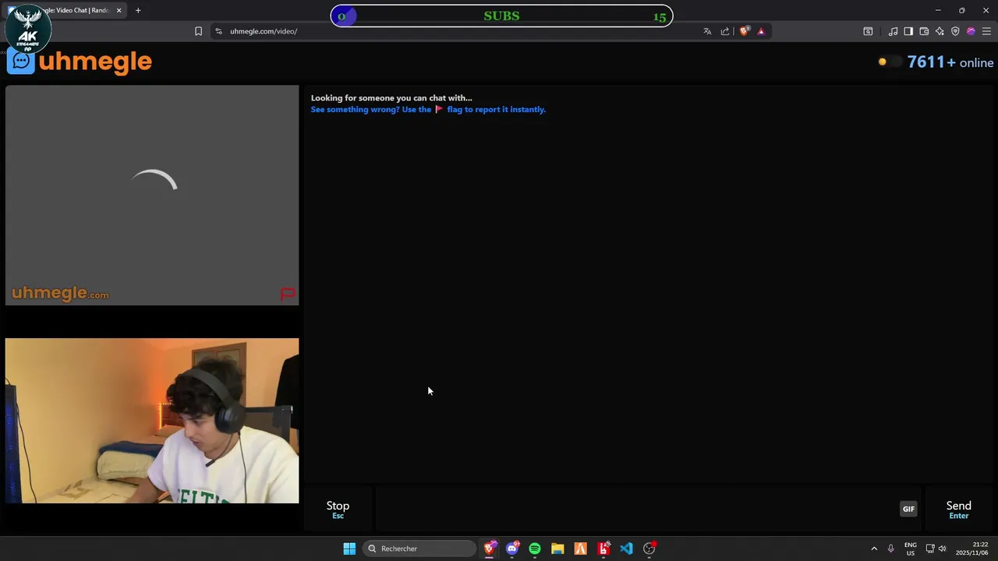Open the tab search icon in the toolbar
Screen dimensions: 998x561
tap(868, 31)
